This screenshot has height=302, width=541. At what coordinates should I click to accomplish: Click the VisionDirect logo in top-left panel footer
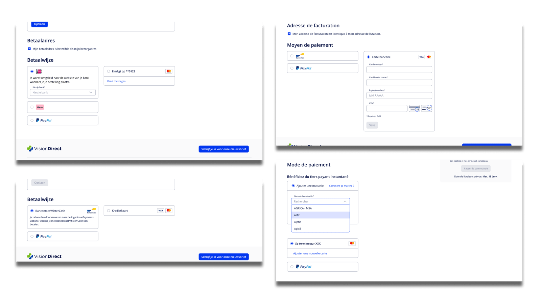point(44,148)
